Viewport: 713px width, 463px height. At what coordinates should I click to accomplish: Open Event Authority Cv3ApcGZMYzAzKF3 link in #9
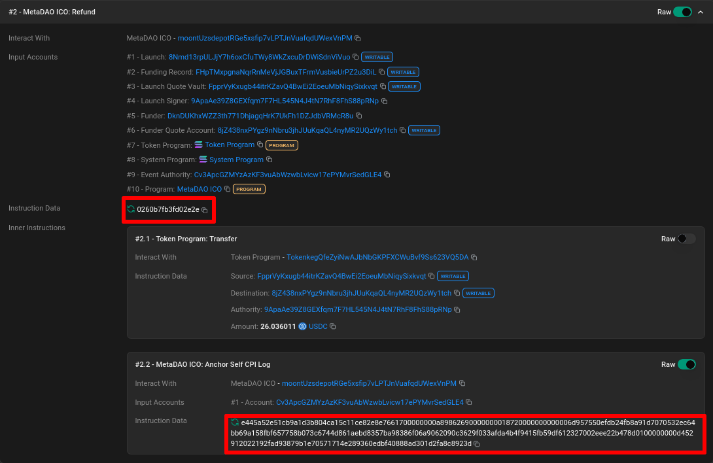pyautogui.click(x=288, y=175)
